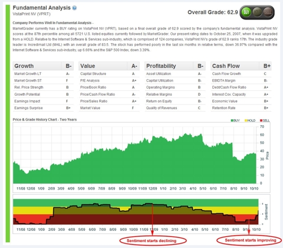Viewport: 283px width, 248px height.
Task: Click the Price/Sales Ratio row
Action: click(x=109, y=101)
